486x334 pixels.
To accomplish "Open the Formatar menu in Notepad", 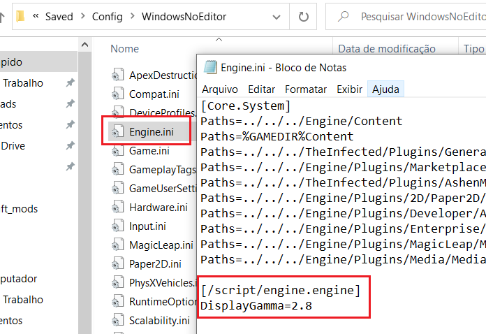I will pyautogui.click(x=306, y=89).
